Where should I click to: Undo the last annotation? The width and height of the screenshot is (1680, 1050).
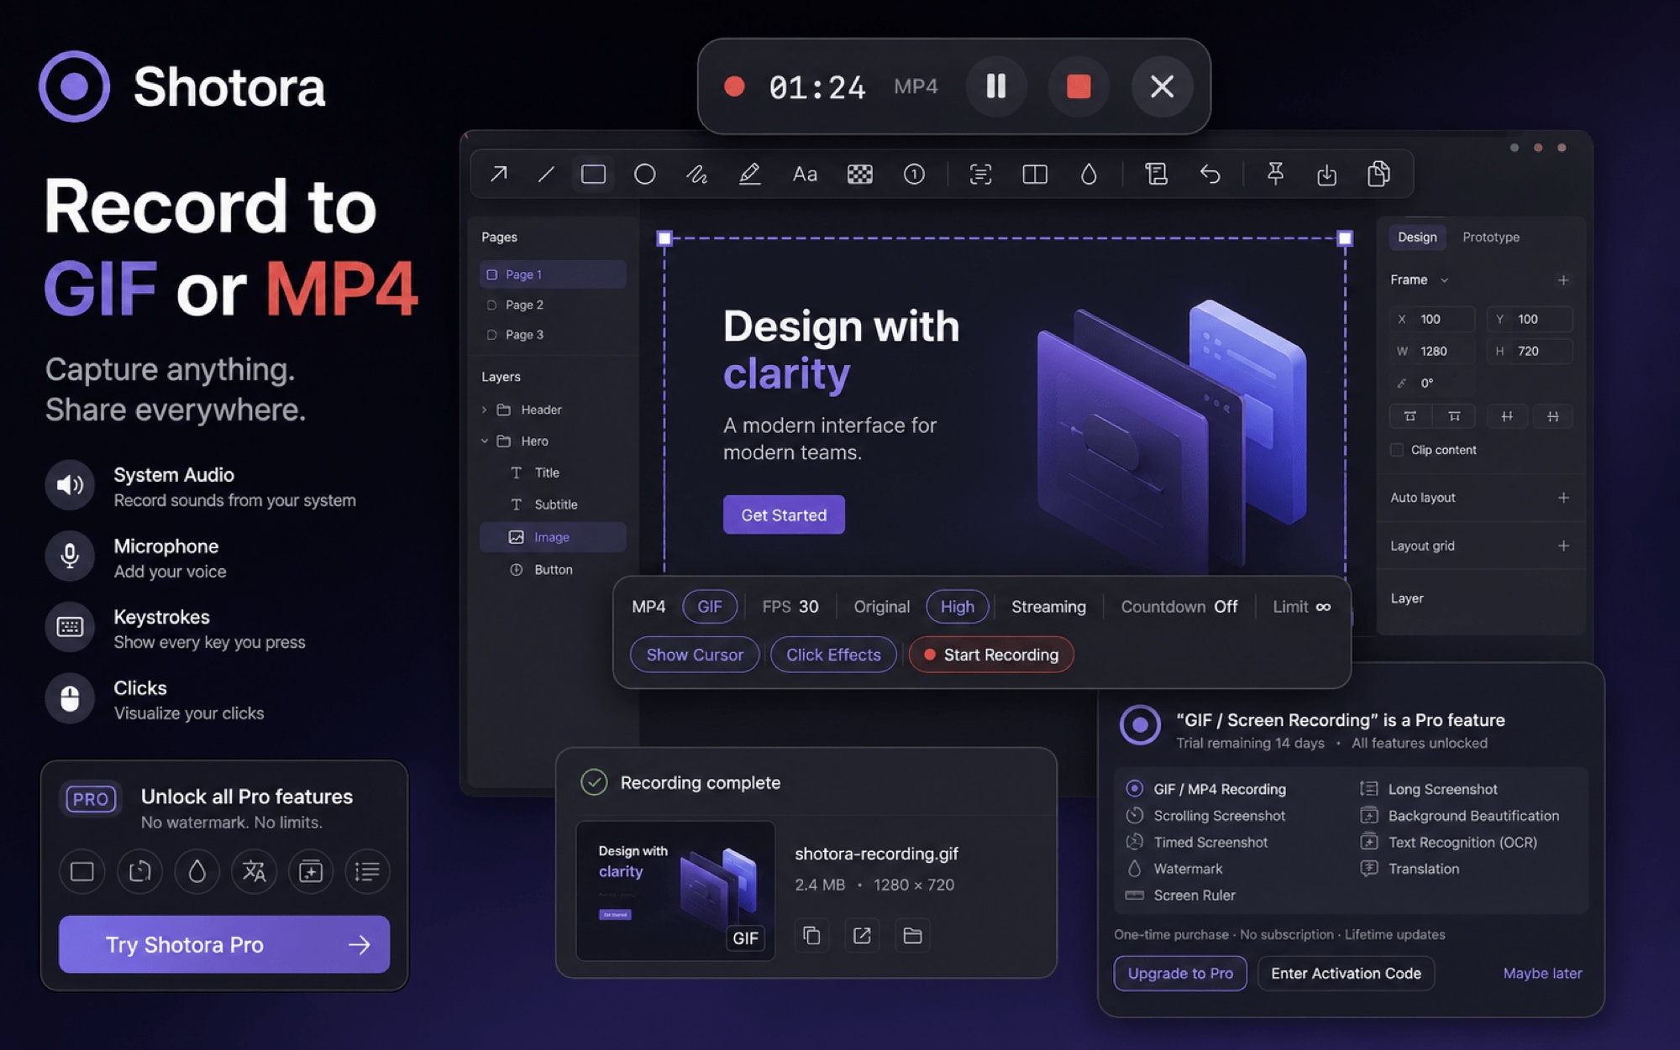pyautogui.click(x=1210, y=174)
